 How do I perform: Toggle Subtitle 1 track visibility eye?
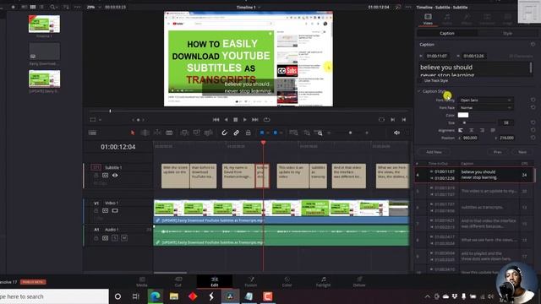point(115,176)
